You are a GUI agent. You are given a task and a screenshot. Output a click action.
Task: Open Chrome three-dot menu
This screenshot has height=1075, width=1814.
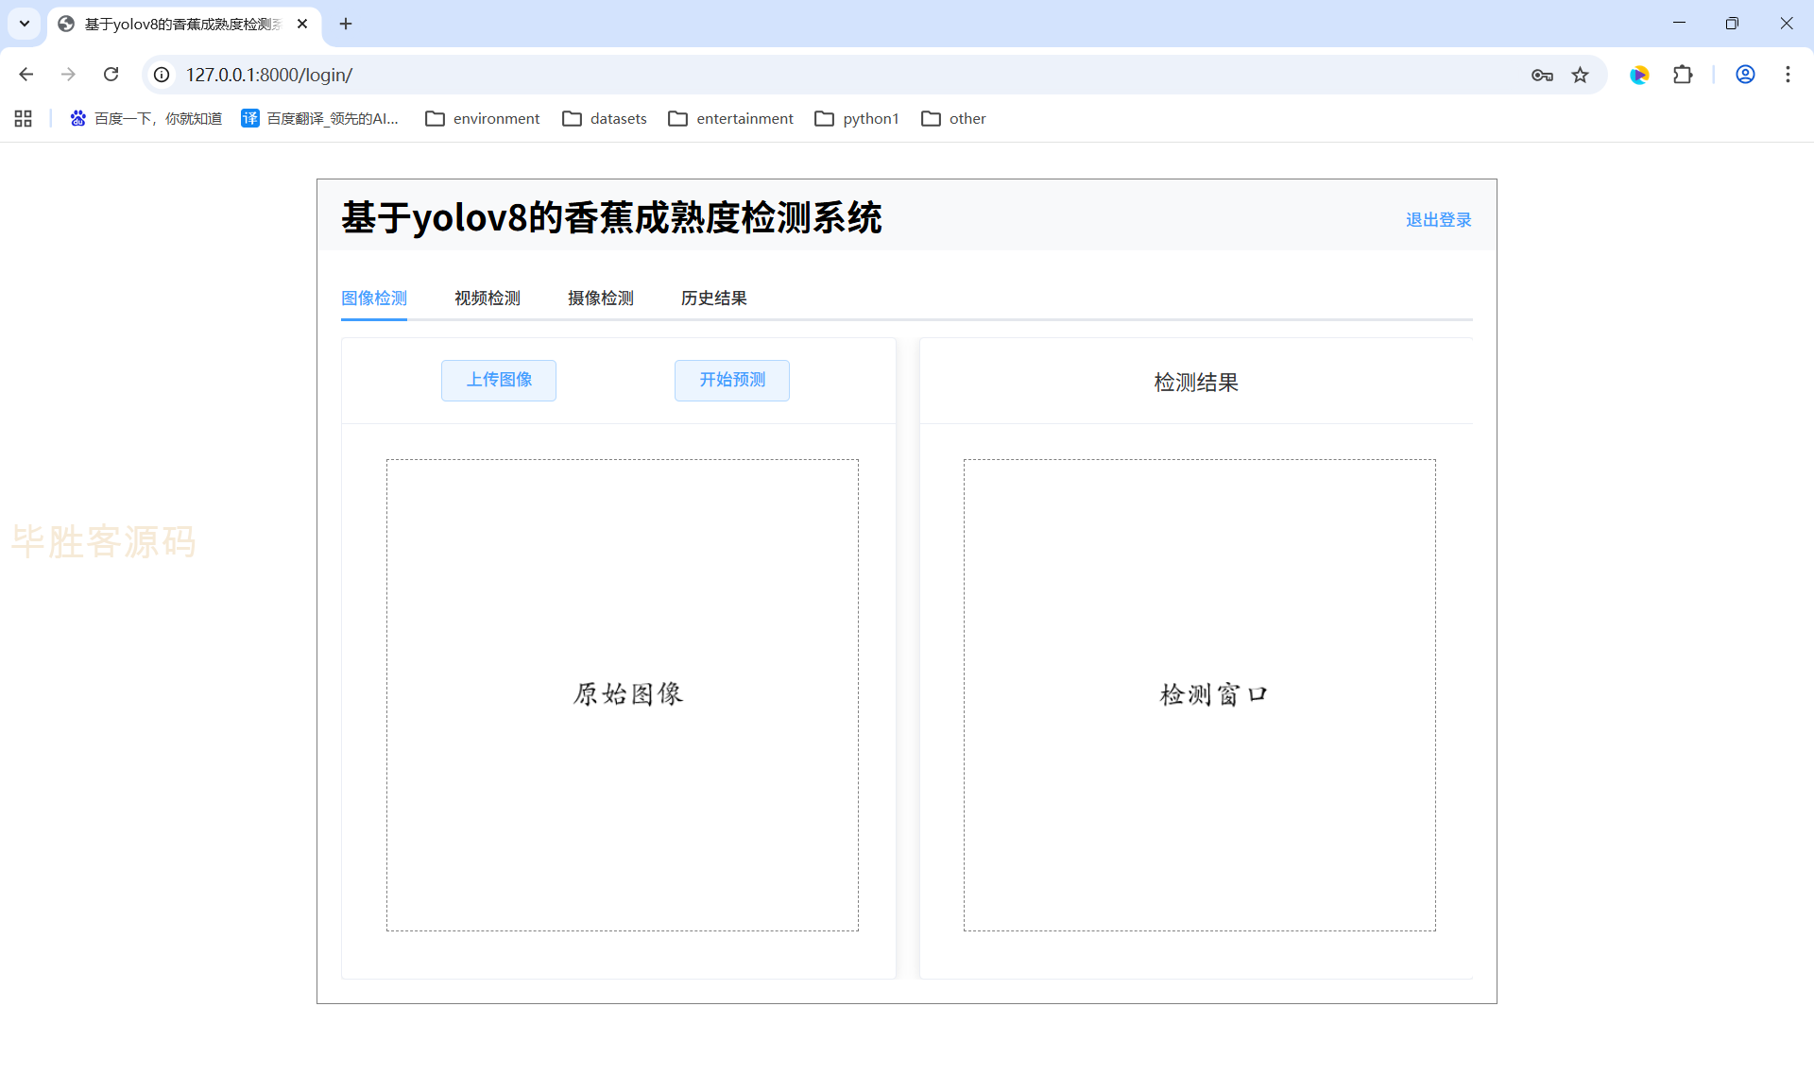click(x=1788, y=75)
